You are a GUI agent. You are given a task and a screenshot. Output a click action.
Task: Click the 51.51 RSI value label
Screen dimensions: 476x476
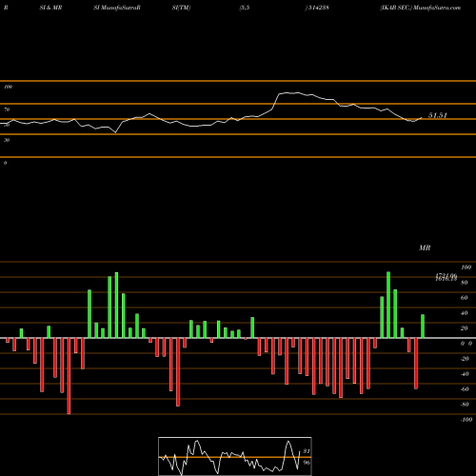pos(438,115)
